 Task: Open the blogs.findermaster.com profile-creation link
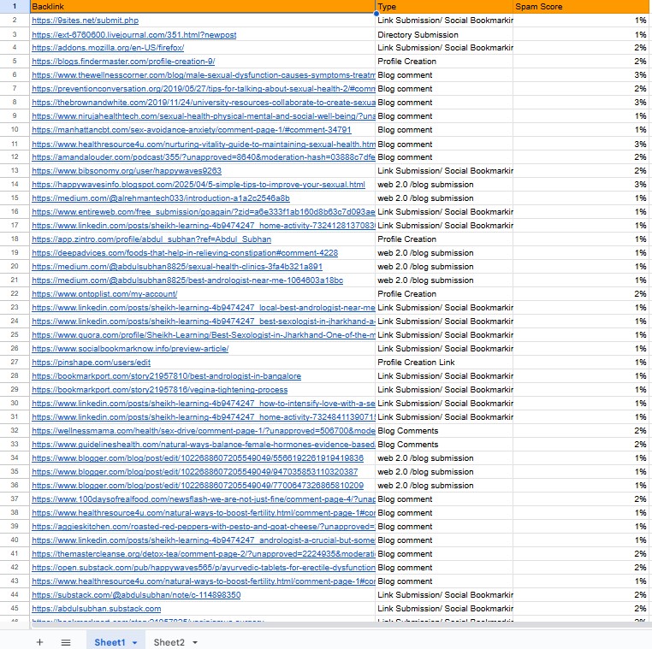(x=123, y=61)
